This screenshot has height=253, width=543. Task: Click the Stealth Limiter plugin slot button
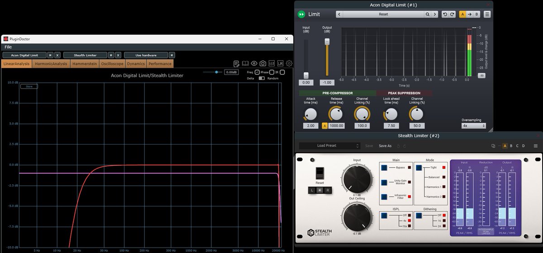coord(85,55)
